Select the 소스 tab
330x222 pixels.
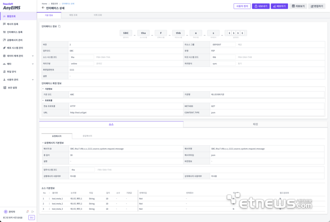point(111,124)
